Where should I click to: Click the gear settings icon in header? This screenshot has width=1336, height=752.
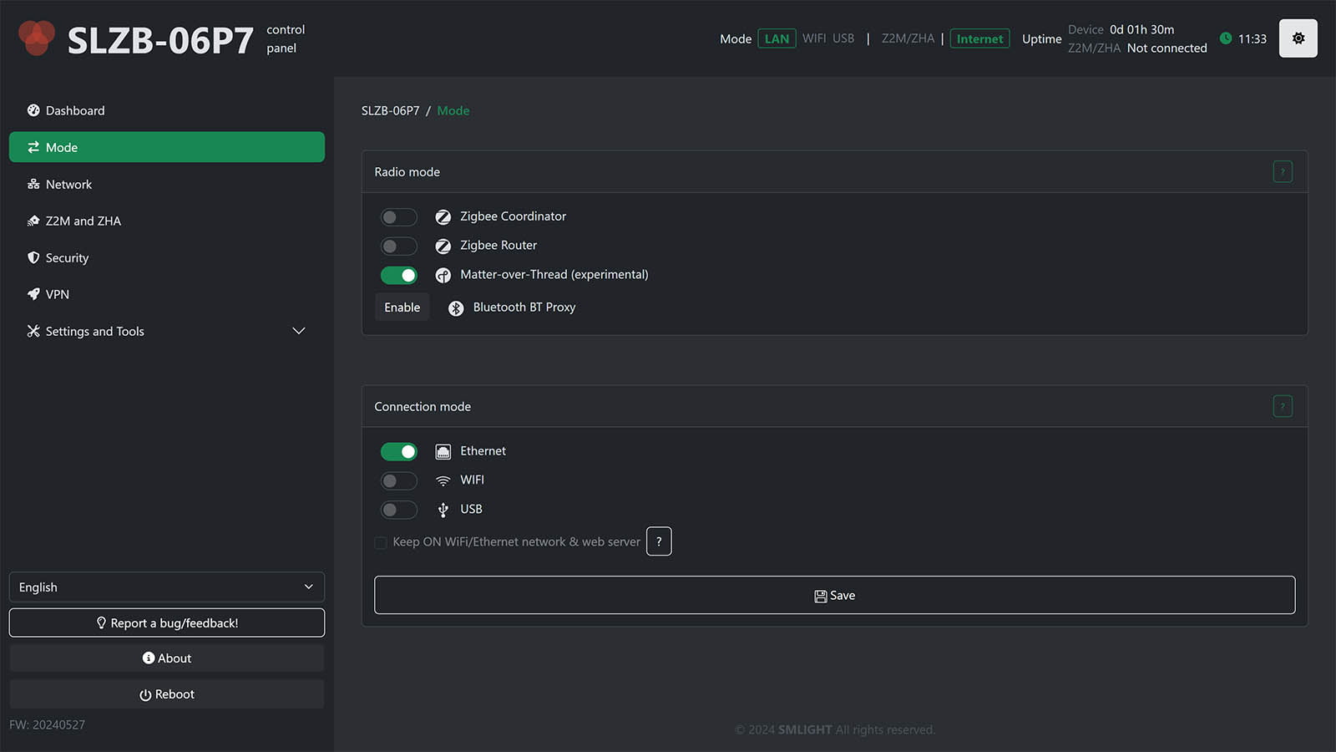pyautogui.click(x=1298, y=38)
